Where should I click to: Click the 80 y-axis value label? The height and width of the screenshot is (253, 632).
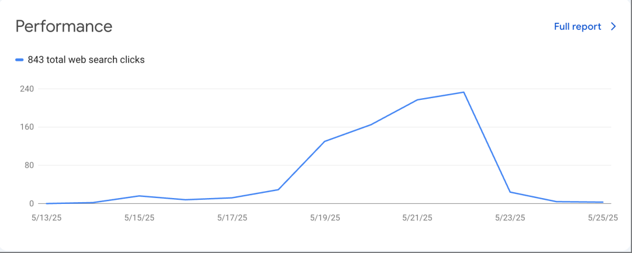[x=29, y=165]
